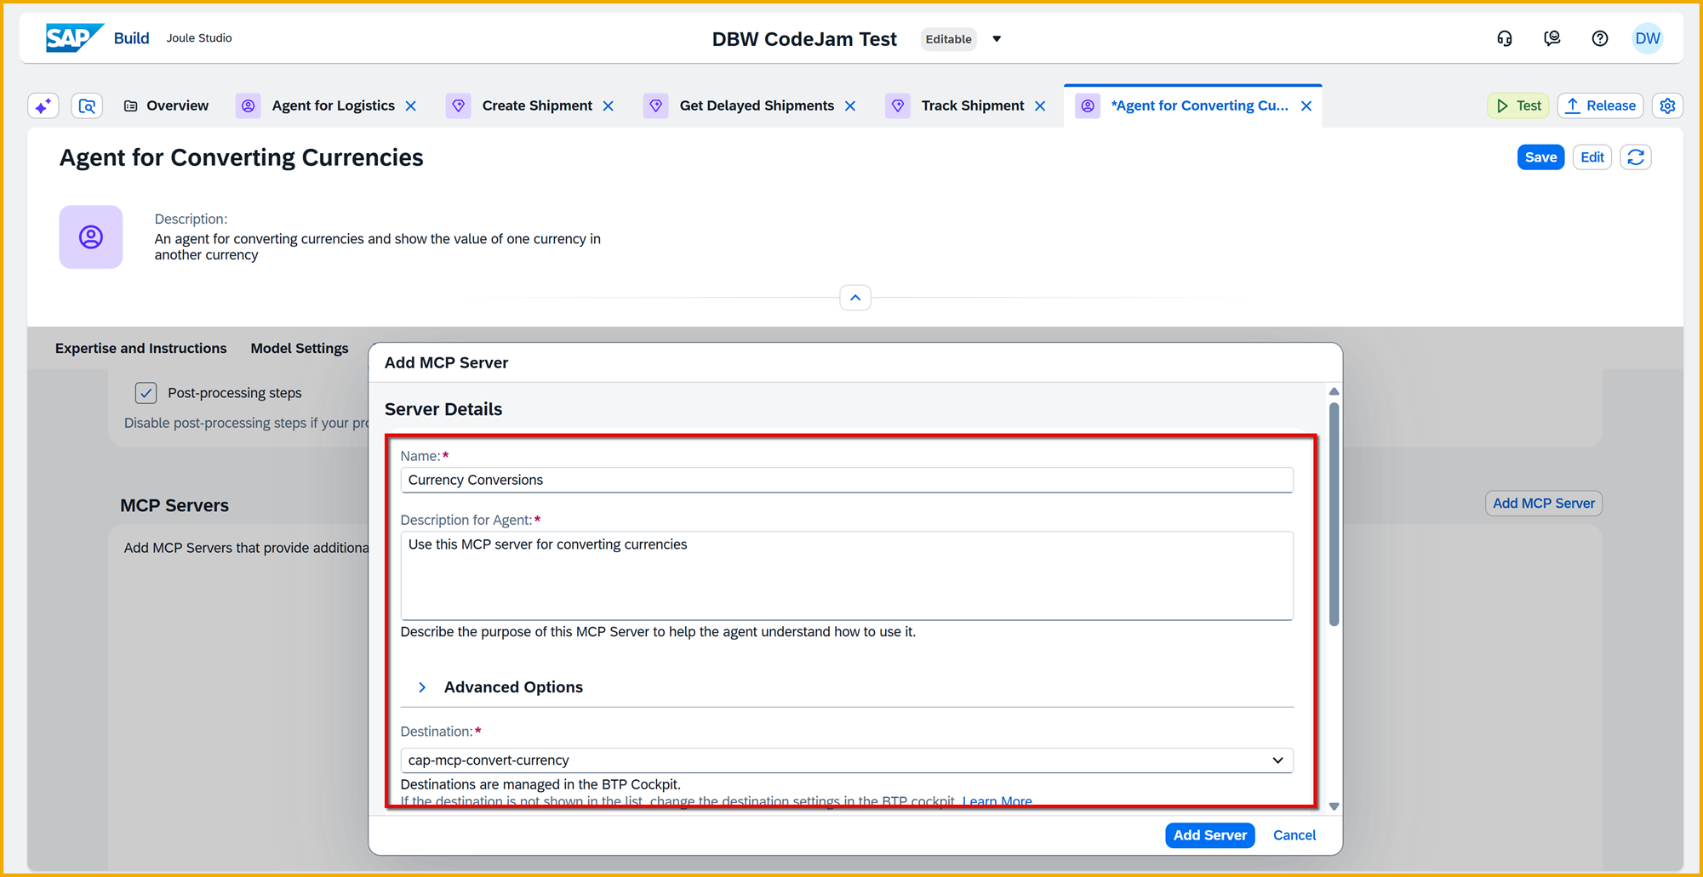Close the Get Delayed Shipments tab
1703x877 pixels.
(850, 105)
